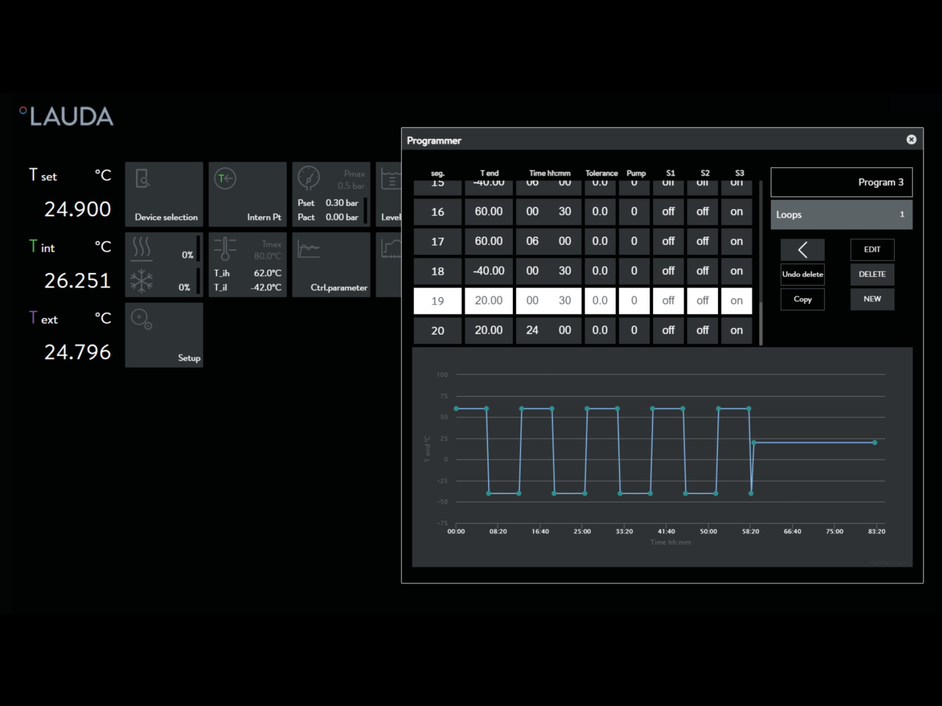Click the Tolerance column header
The height and width of the screenshot is (706, 942).
tap(601, 173)
